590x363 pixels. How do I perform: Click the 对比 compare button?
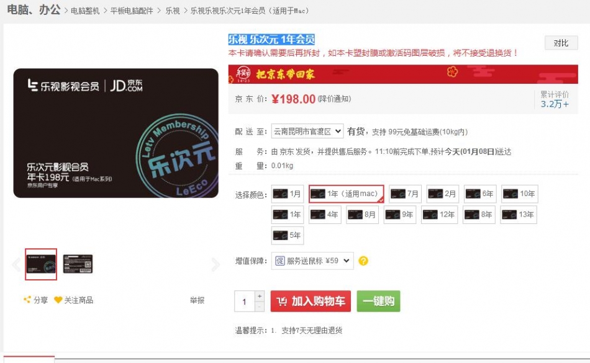(561, 43)
